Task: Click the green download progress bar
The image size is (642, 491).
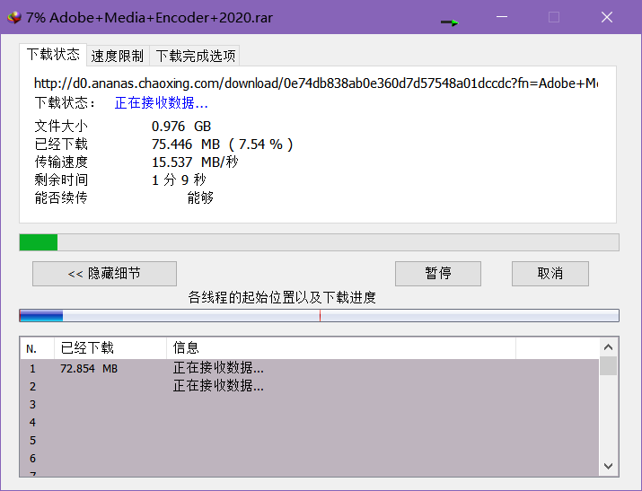Action: 319,242
